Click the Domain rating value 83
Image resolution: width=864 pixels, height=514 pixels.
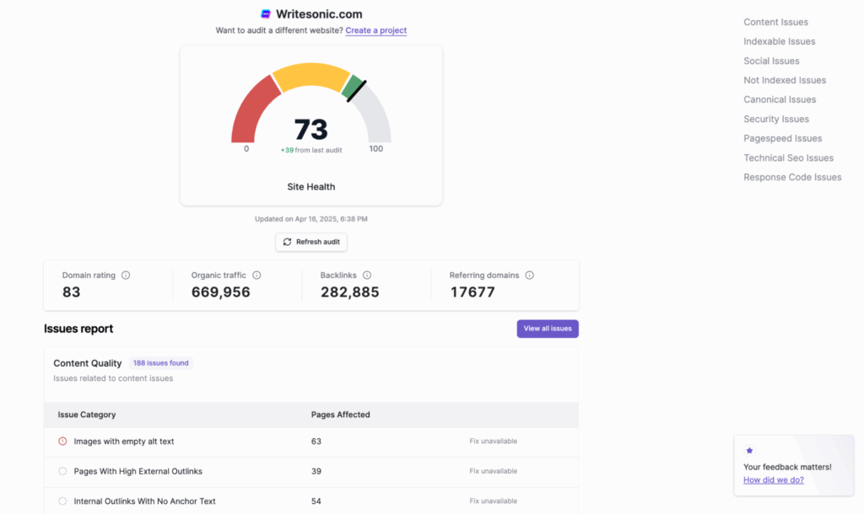click(71, 292)
